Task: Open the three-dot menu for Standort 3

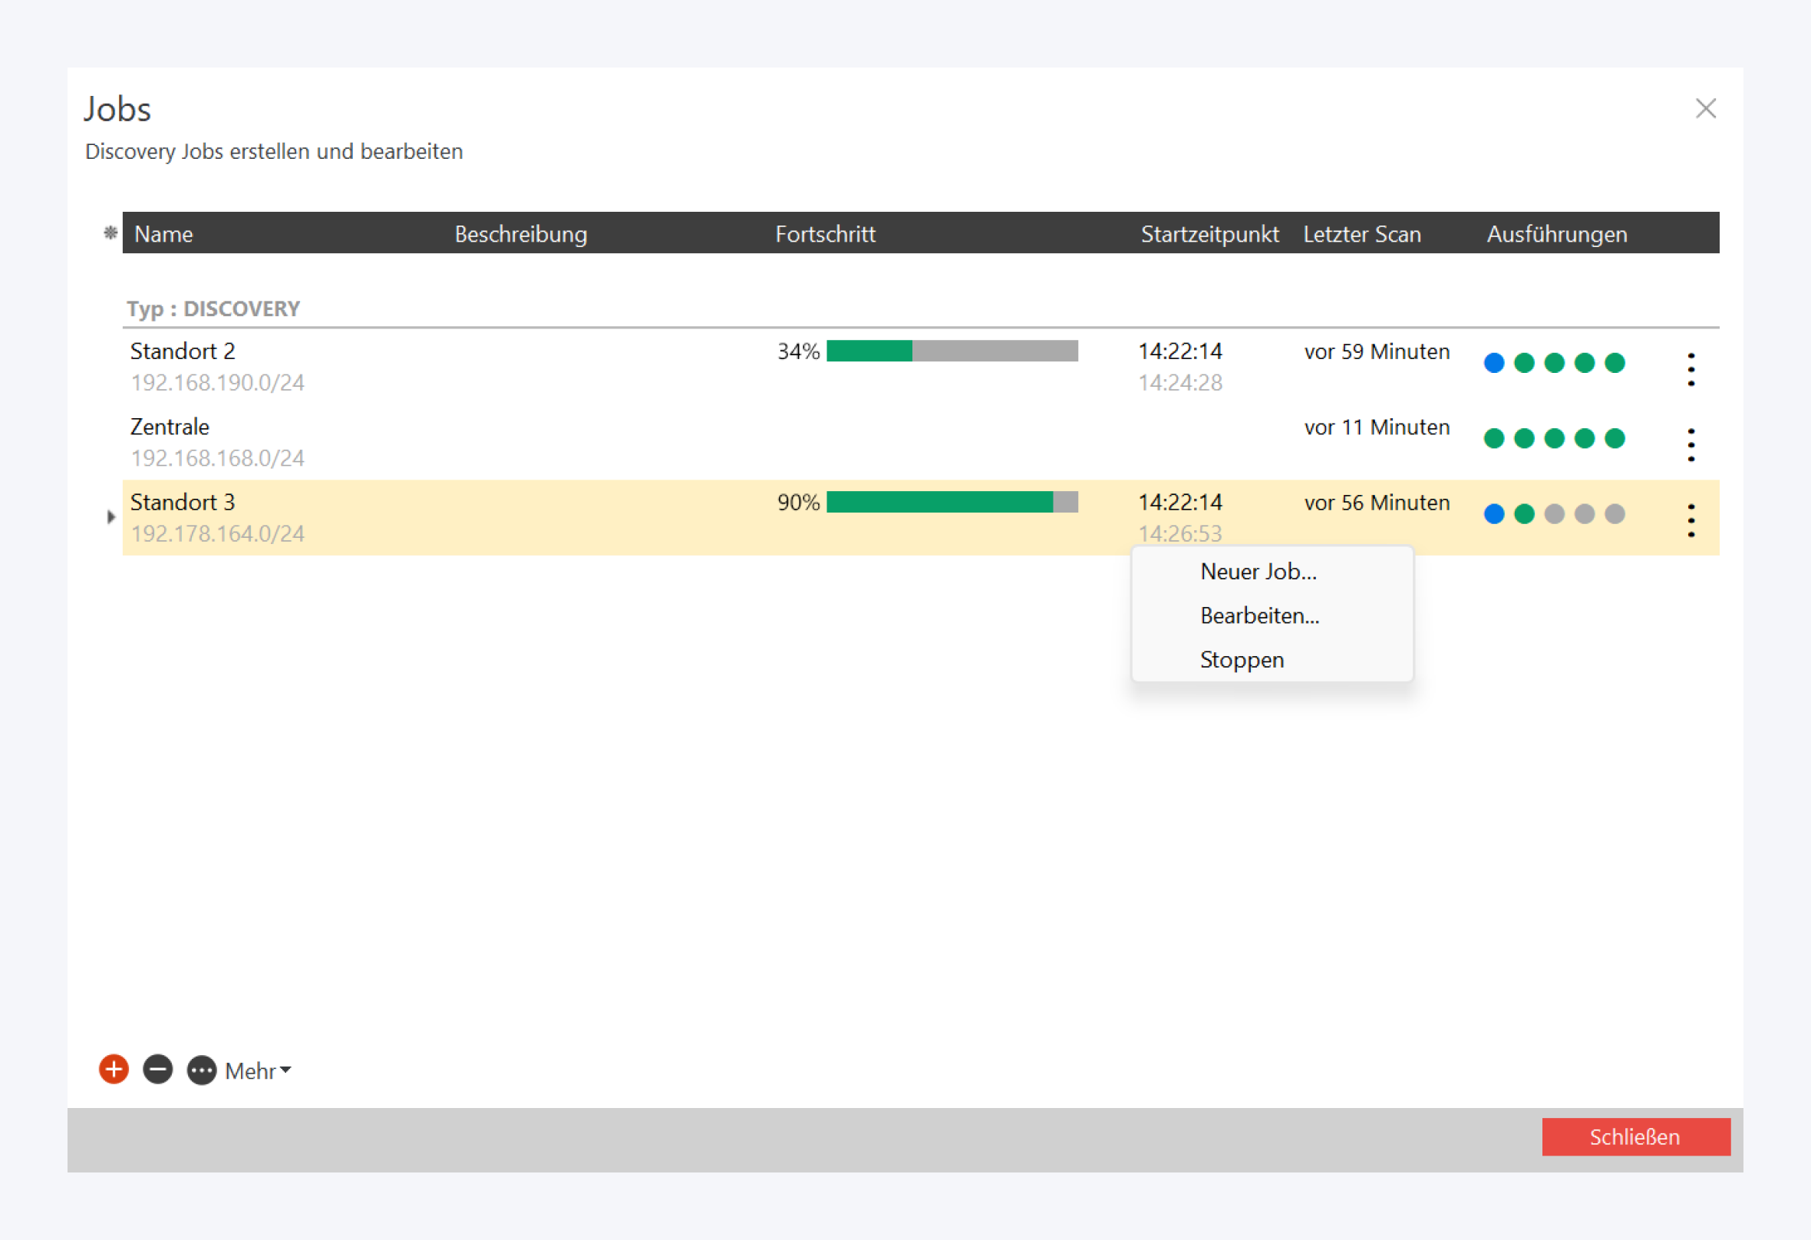Action: (1691, 519)
